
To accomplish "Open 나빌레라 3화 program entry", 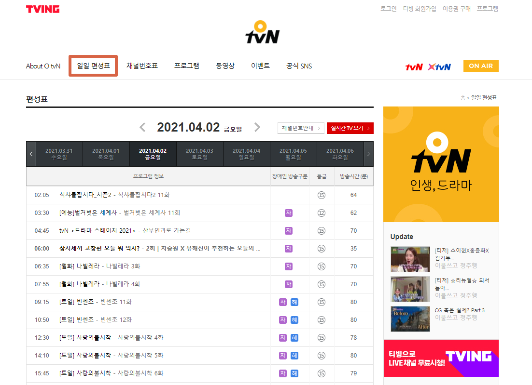I will [x=100, y=266].
